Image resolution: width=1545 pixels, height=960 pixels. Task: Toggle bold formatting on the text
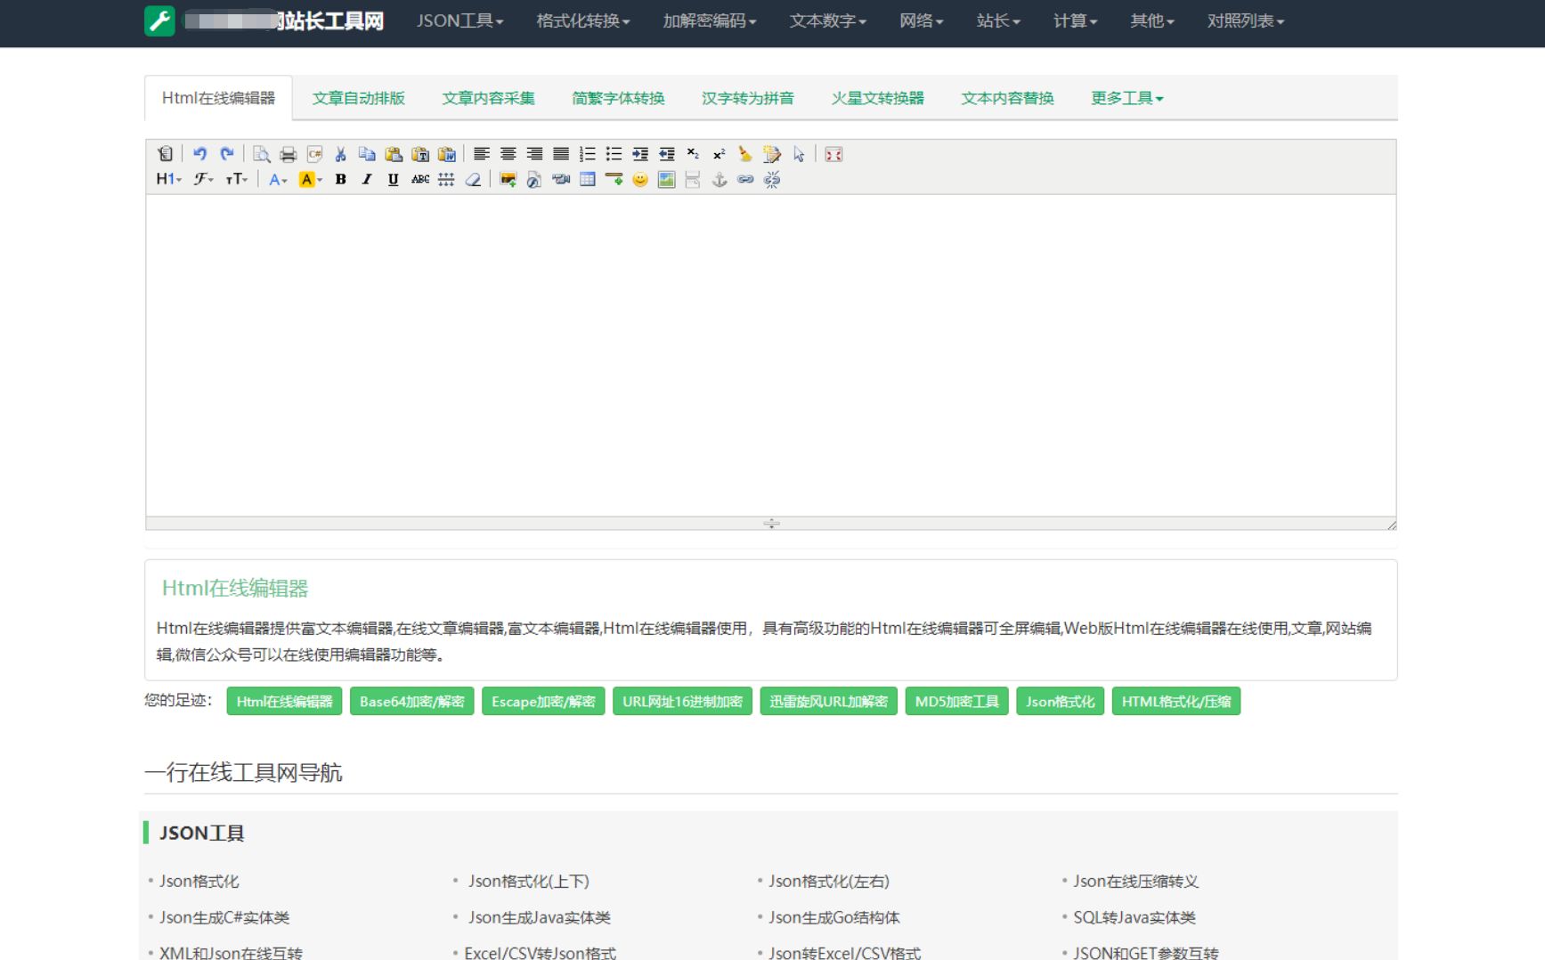pyautogui.click(x=341, y=179)
